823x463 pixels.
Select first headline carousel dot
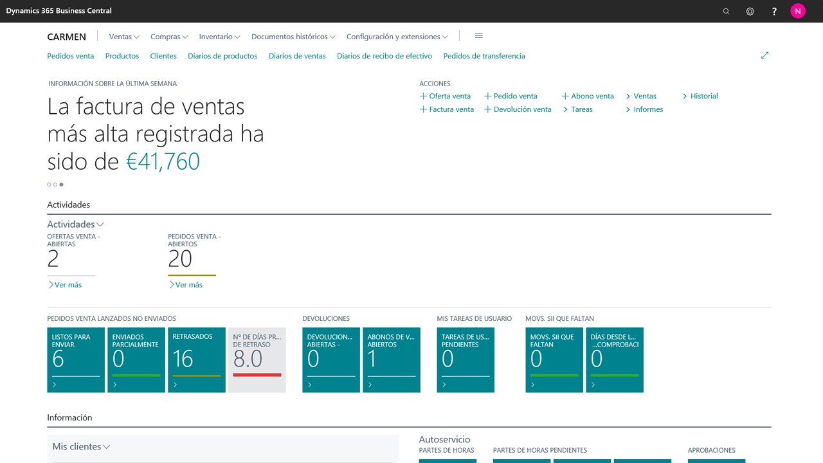(x=49, y=185)
